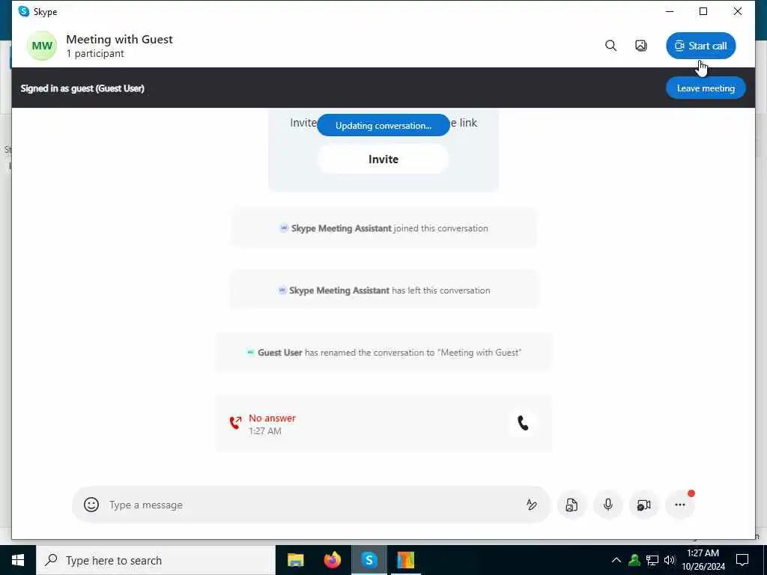
Task: Click the Skype logo in title bar
Action: tap(23, 11)
